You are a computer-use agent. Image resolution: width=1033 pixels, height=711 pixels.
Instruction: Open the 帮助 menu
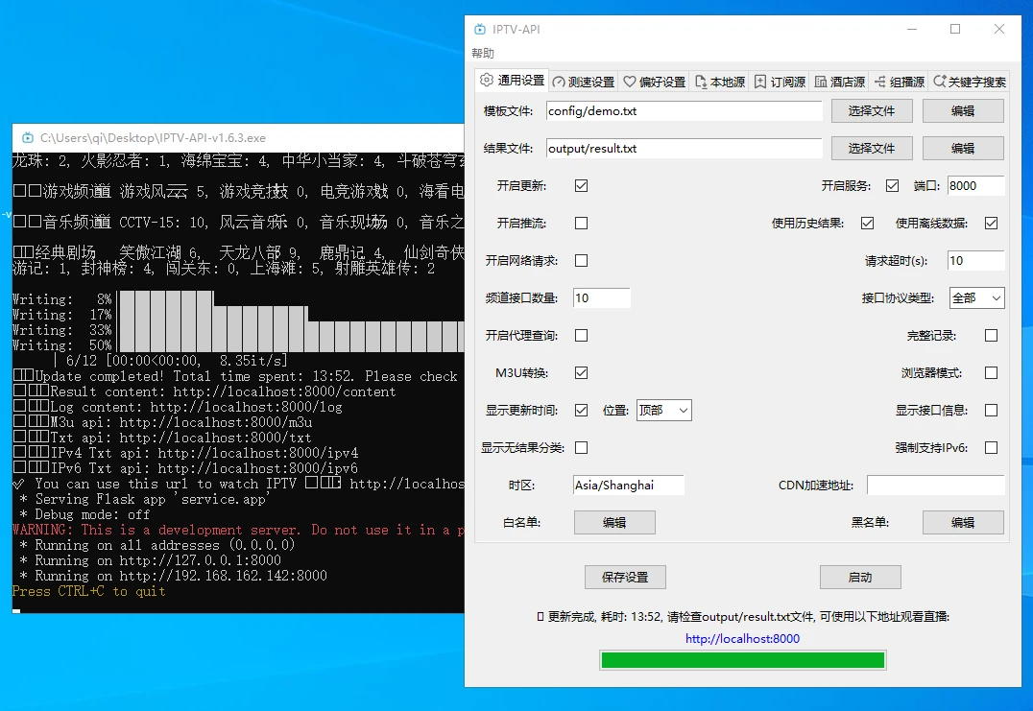click(483, 54)
